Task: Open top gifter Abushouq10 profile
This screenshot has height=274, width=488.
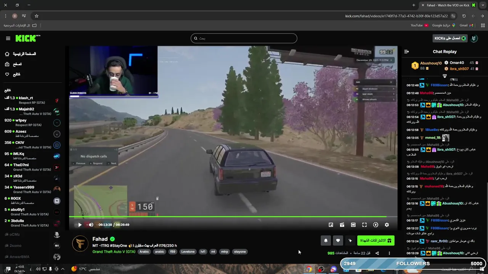Action: [431, 63]
